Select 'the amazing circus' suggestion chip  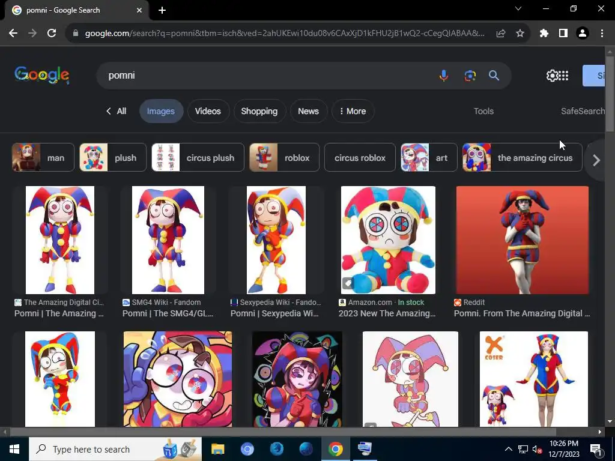click(x=523, y=158)
